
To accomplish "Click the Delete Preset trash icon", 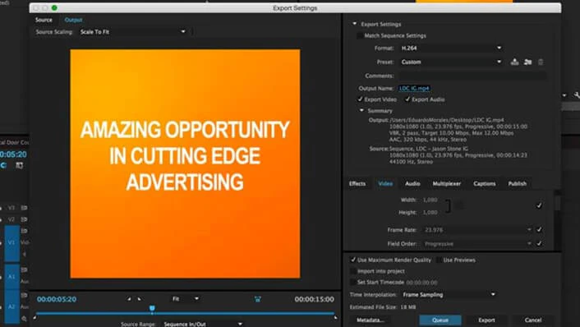I will coord(541,62).
